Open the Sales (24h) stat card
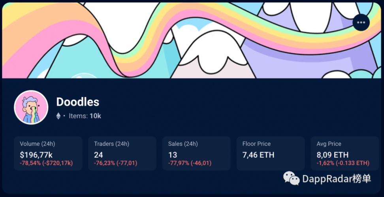Viewport: 384px width, 197px height. pos(196,153)
